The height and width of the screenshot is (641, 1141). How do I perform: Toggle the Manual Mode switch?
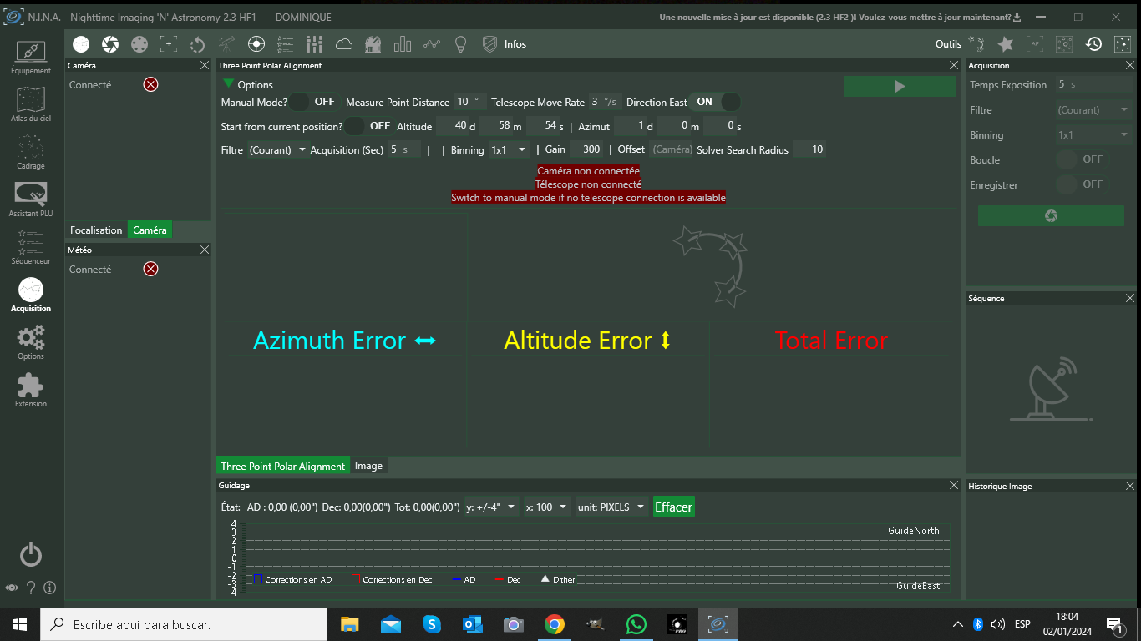click(x=313, y=102)
